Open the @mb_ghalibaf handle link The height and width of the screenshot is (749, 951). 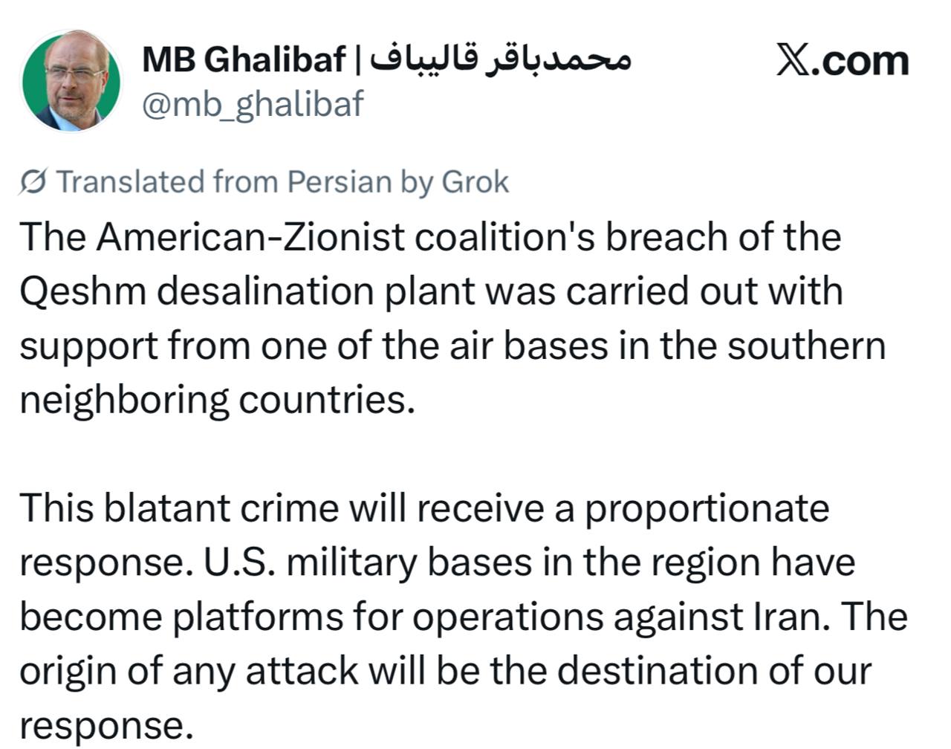pyautogui.click(x=253, y=104)
